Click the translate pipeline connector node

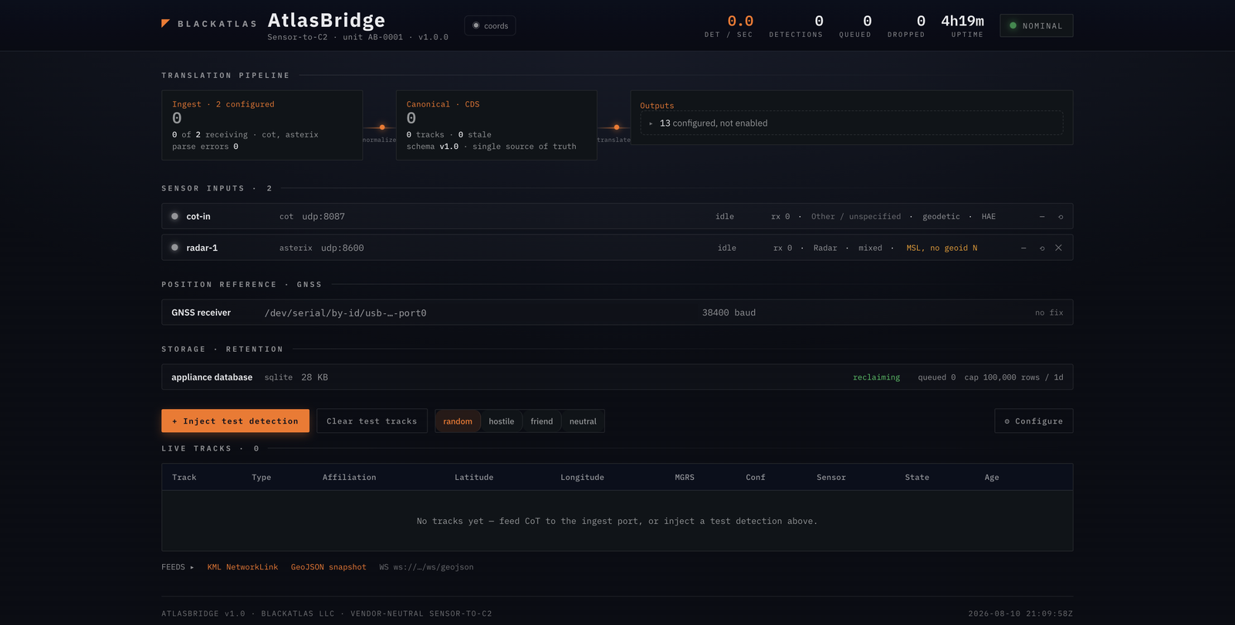tap(617, 127)
